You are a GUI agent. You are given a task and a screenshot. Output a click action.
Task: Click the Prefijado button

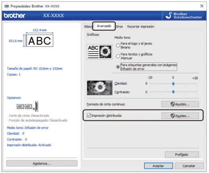pyautogui.click(x=182, y=155)
